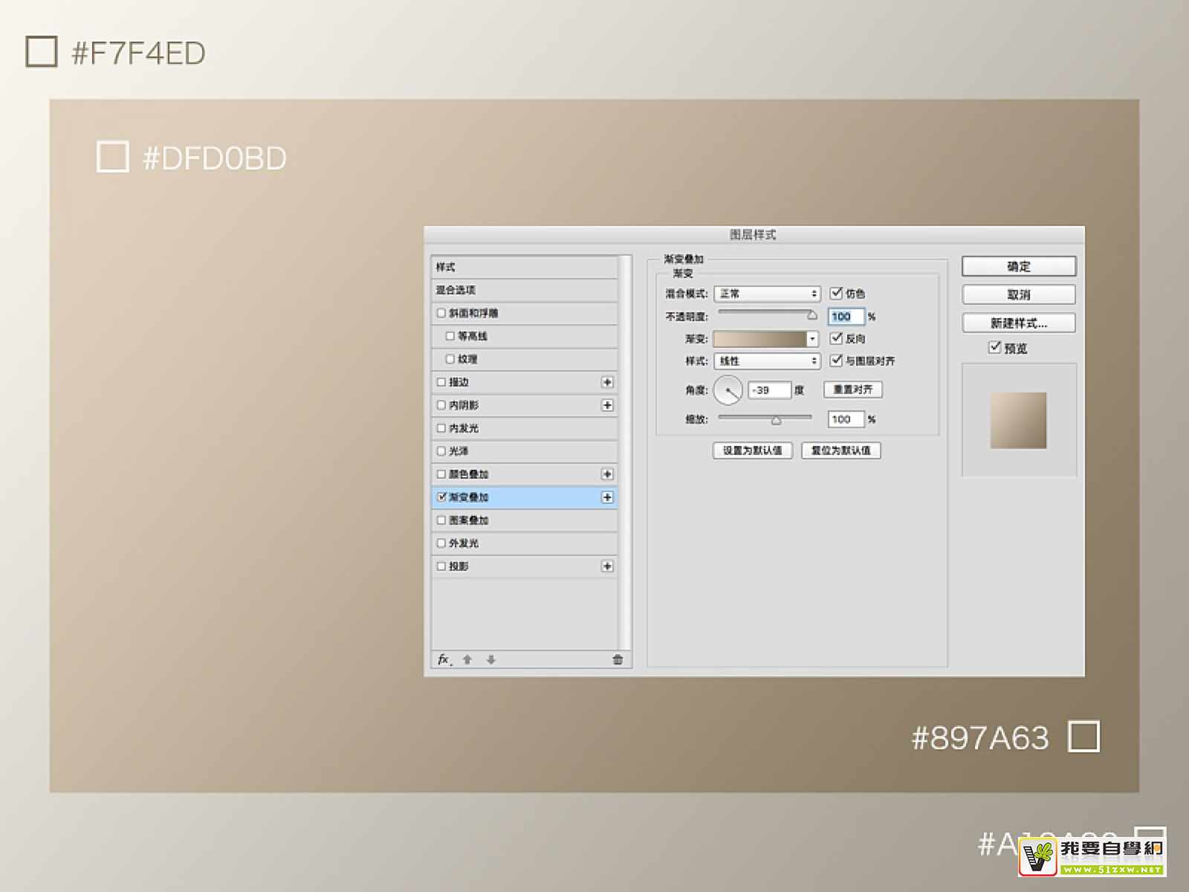Click the left effects list scrollbar
The height and width of the screenshot is (892, 1189).
tap(626, 453)
